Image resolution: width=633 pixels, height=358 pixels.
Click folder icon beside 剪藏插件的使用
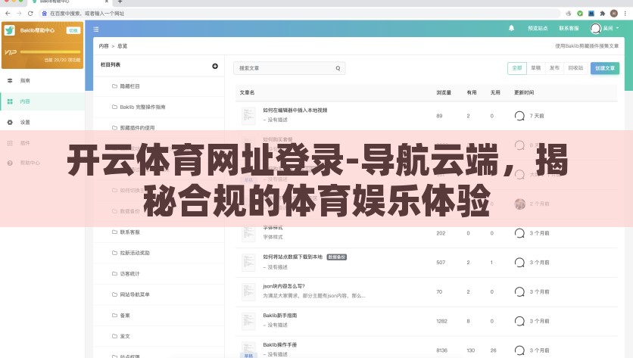pyautogui.click(x=114, y=128)
